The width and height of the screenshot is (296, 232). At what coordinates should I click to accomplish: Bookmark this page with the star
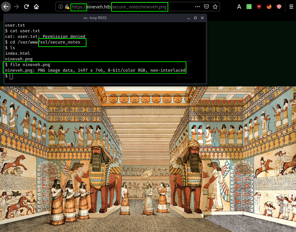215,7
